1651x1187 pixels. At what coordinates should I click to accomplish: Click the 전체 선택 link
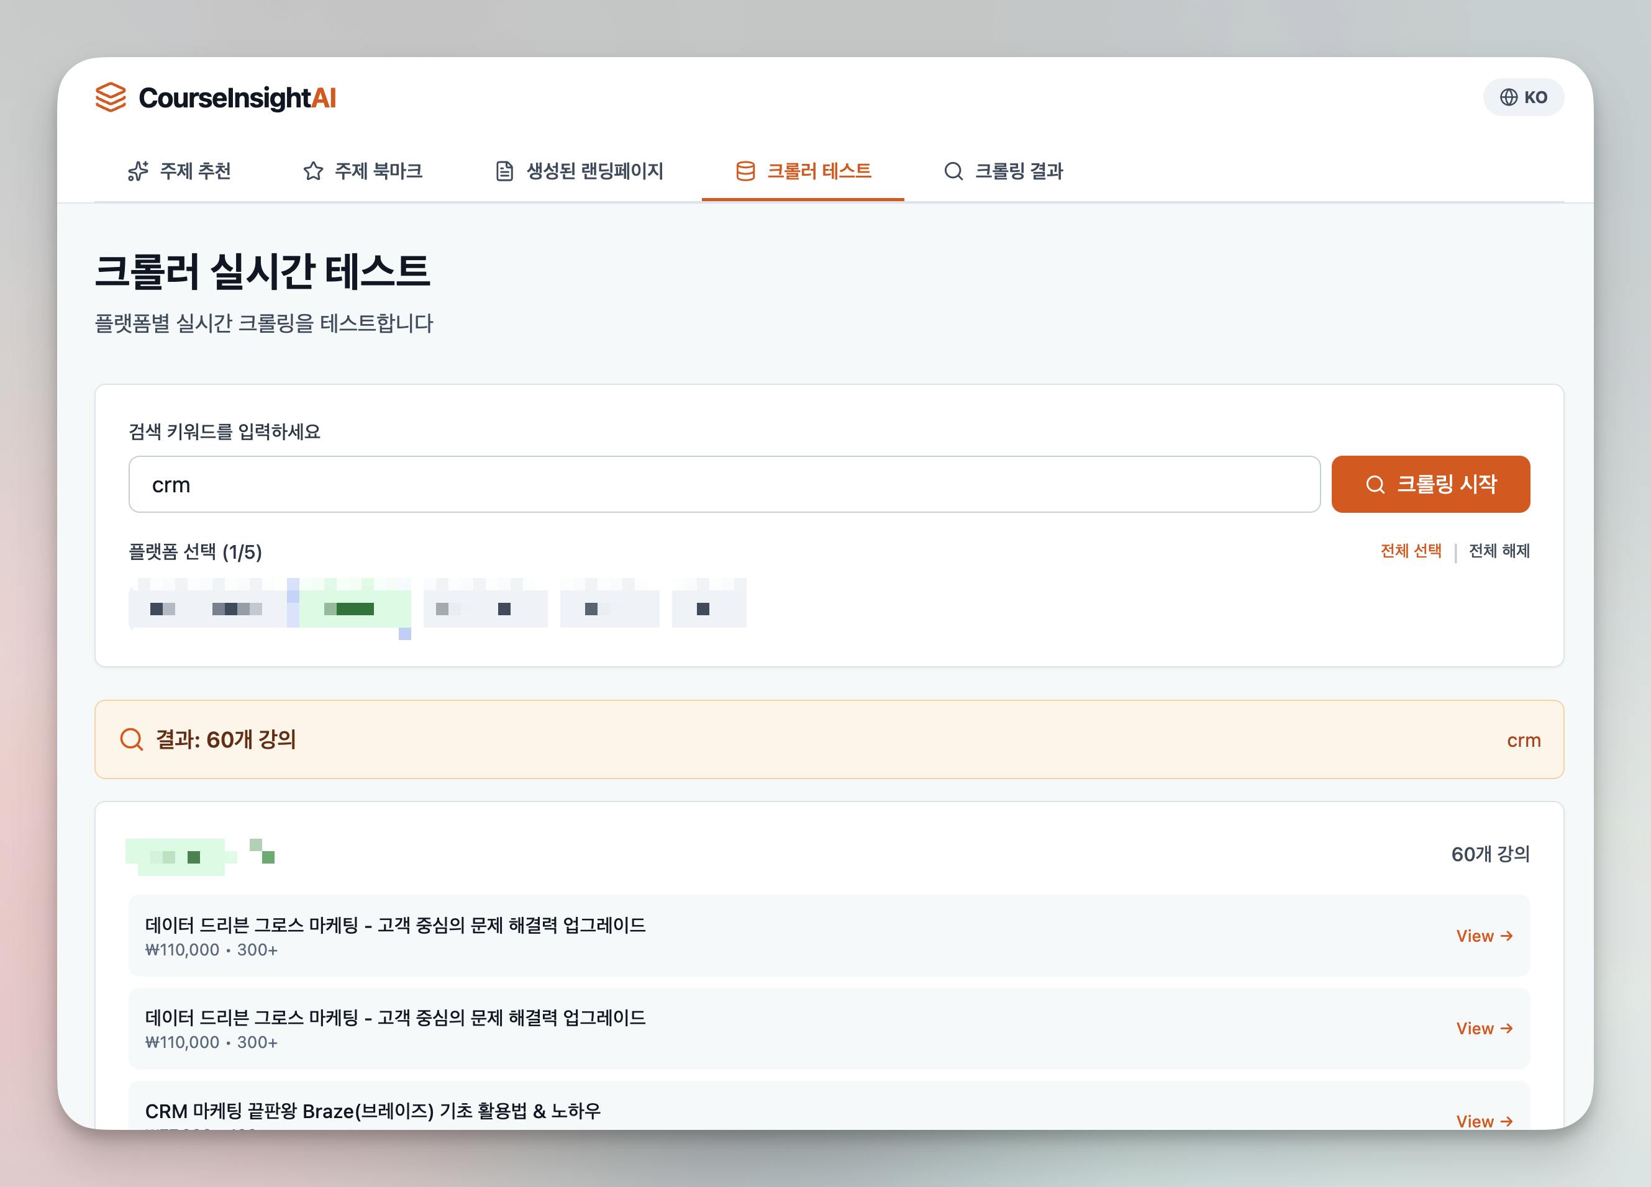1410,551
